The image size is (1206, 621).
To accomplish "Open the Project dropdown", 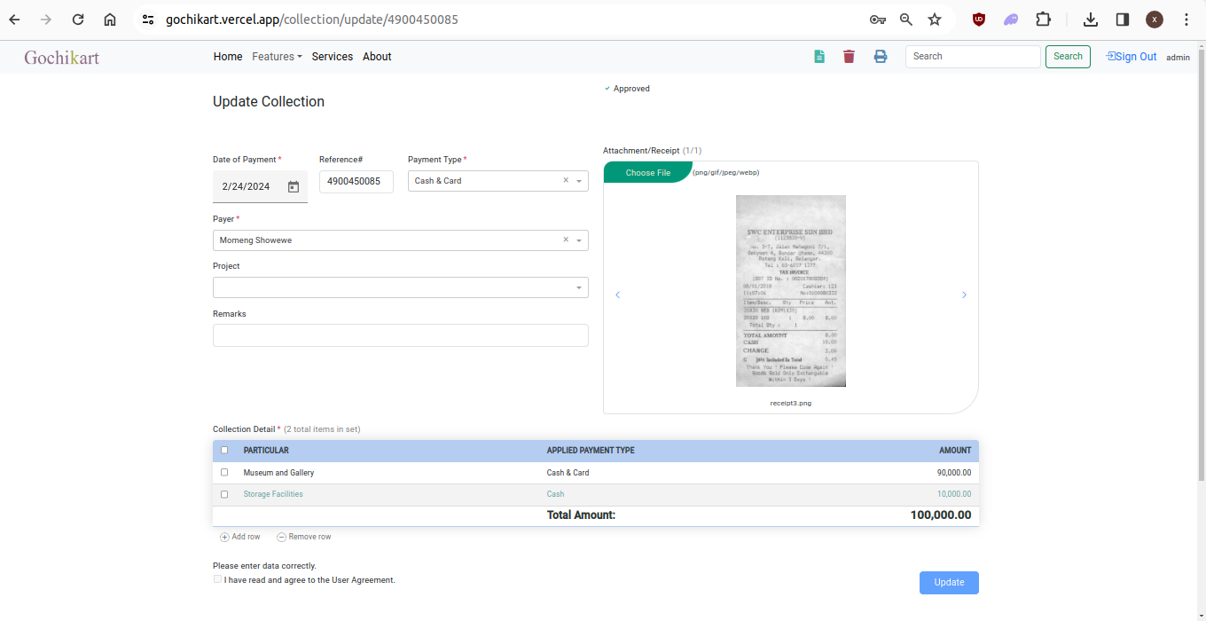I will [580, 287].
